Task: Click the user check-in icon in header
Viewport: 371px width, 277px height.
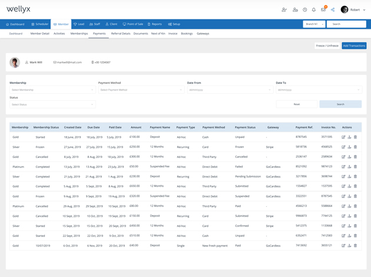Action: pyautogui.click(x=284, y=10)
